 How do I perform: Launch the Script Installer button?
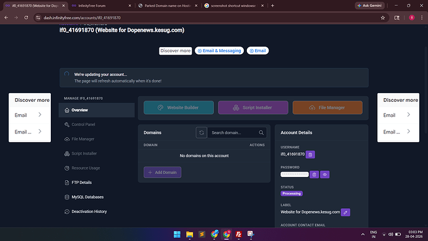(253, 107)
